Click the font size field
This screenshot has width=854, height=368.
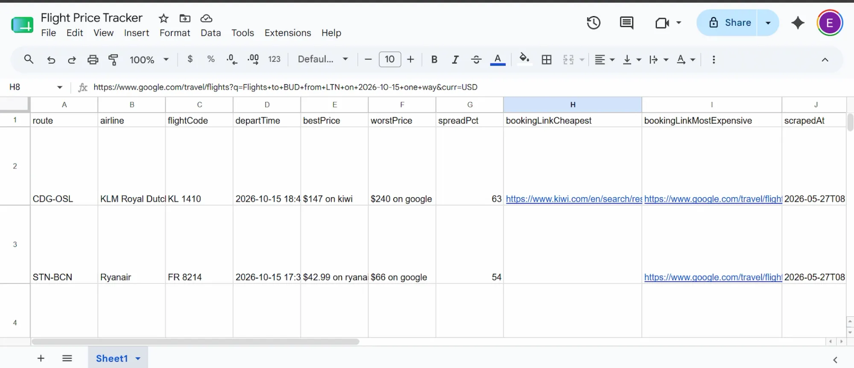(390, 59)
